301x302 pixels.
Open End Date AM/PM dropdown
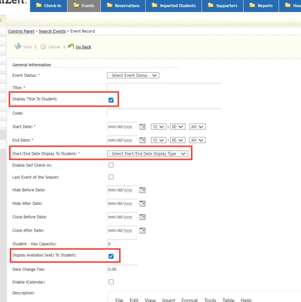tap(197, 140)
